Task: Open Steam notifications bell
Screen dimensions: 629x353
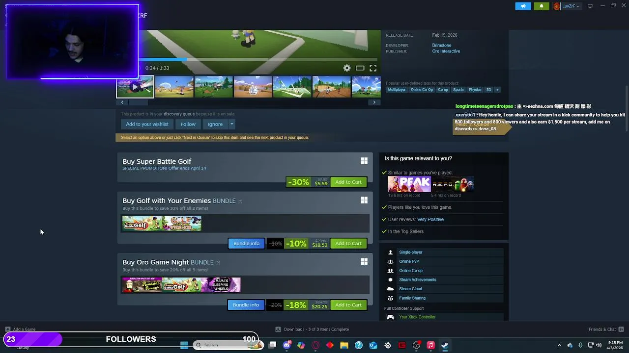Action: point(542,6)
